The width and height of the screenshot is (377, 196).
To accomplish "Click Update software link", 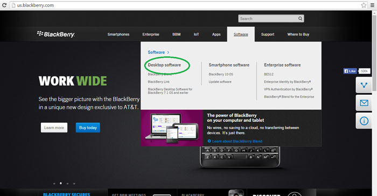I will [x=220, y=82].
